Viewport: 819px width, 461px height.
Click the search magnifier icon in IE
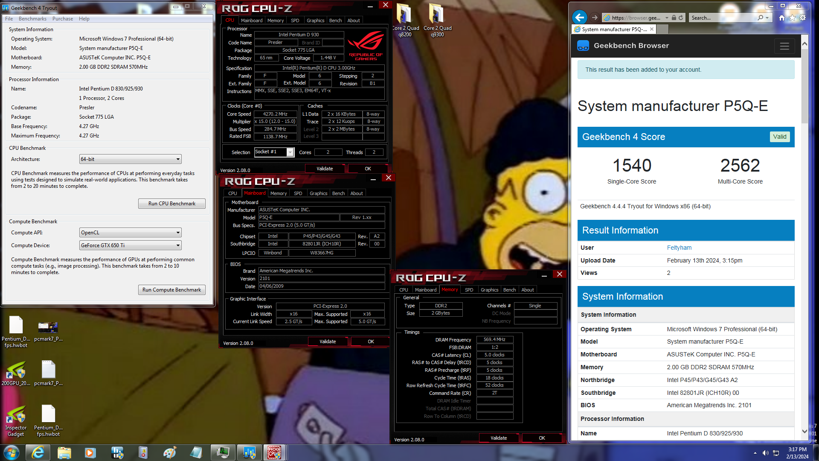pyautogui.click(x=760, y=18)
